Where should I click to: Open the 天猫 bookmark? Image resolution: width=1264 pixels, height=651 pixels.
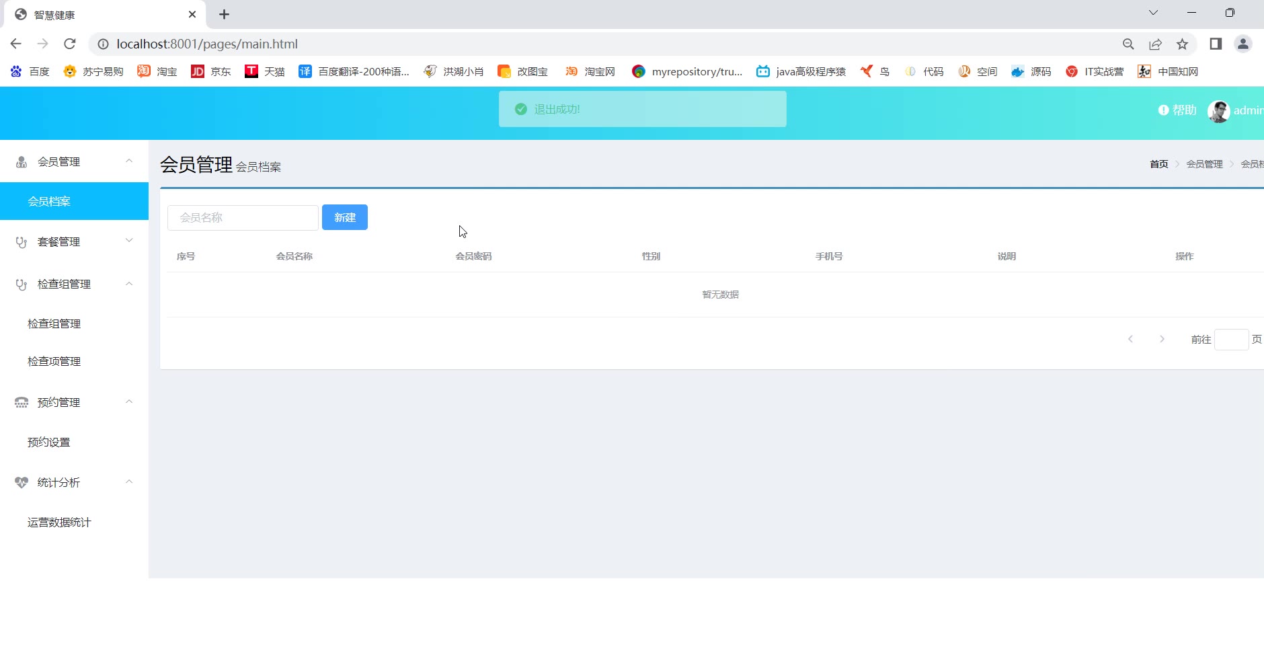265,71
